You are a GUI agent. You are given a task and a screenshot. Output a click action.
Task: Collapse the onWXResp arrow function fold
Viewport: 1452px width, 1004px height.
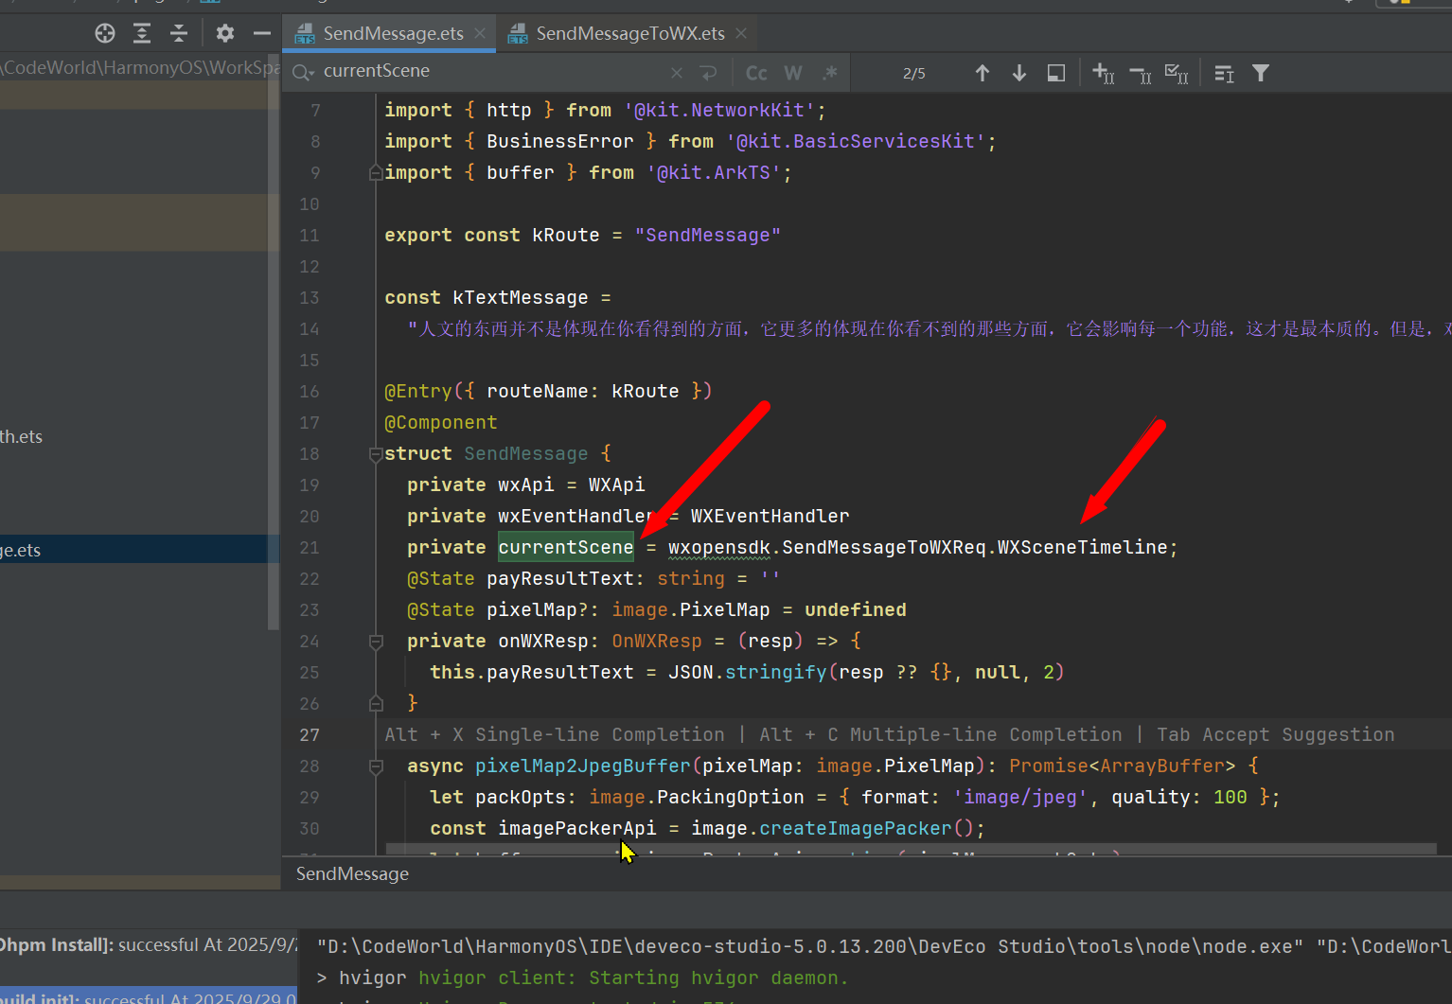coord(376,642)
